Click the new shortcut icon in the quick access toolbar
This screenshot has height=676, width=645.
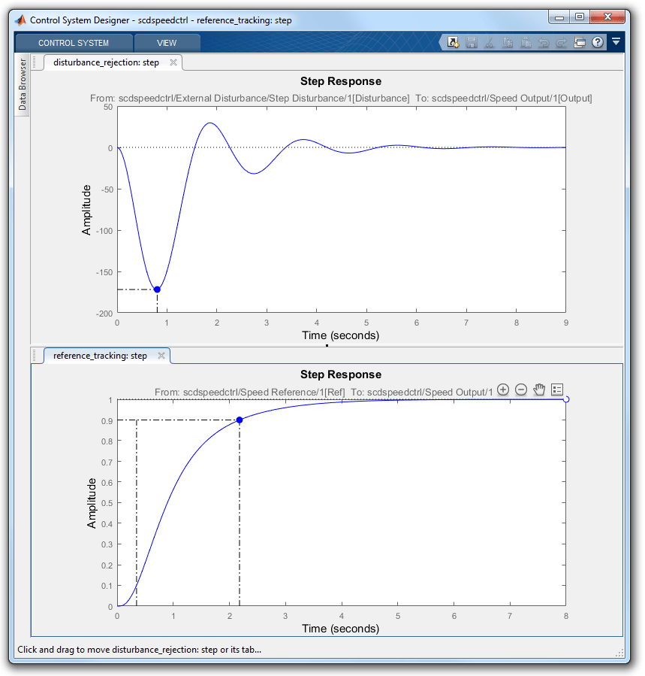tap(453, 42)
